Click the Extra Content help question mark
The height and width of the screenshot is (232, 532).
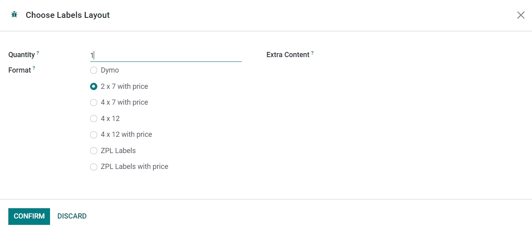point(312,52)
